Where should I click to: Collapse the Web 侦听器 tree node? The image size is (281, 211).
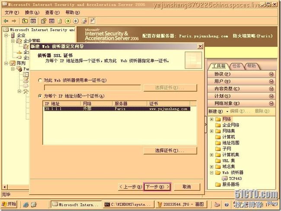click(x=211, y=173)
